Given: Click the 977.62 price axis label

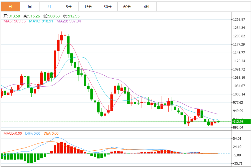Looking at the screenshot, I should 238,103.
